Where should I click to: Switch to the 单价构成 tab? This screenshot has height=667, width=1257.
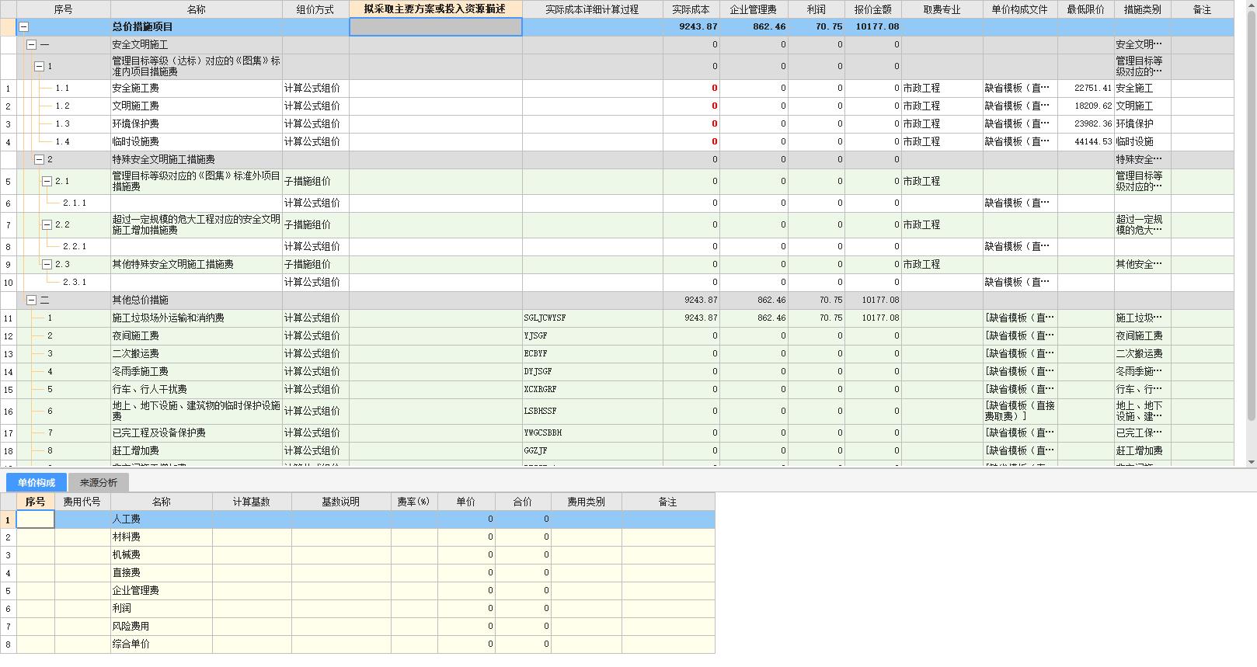point(37,483)
